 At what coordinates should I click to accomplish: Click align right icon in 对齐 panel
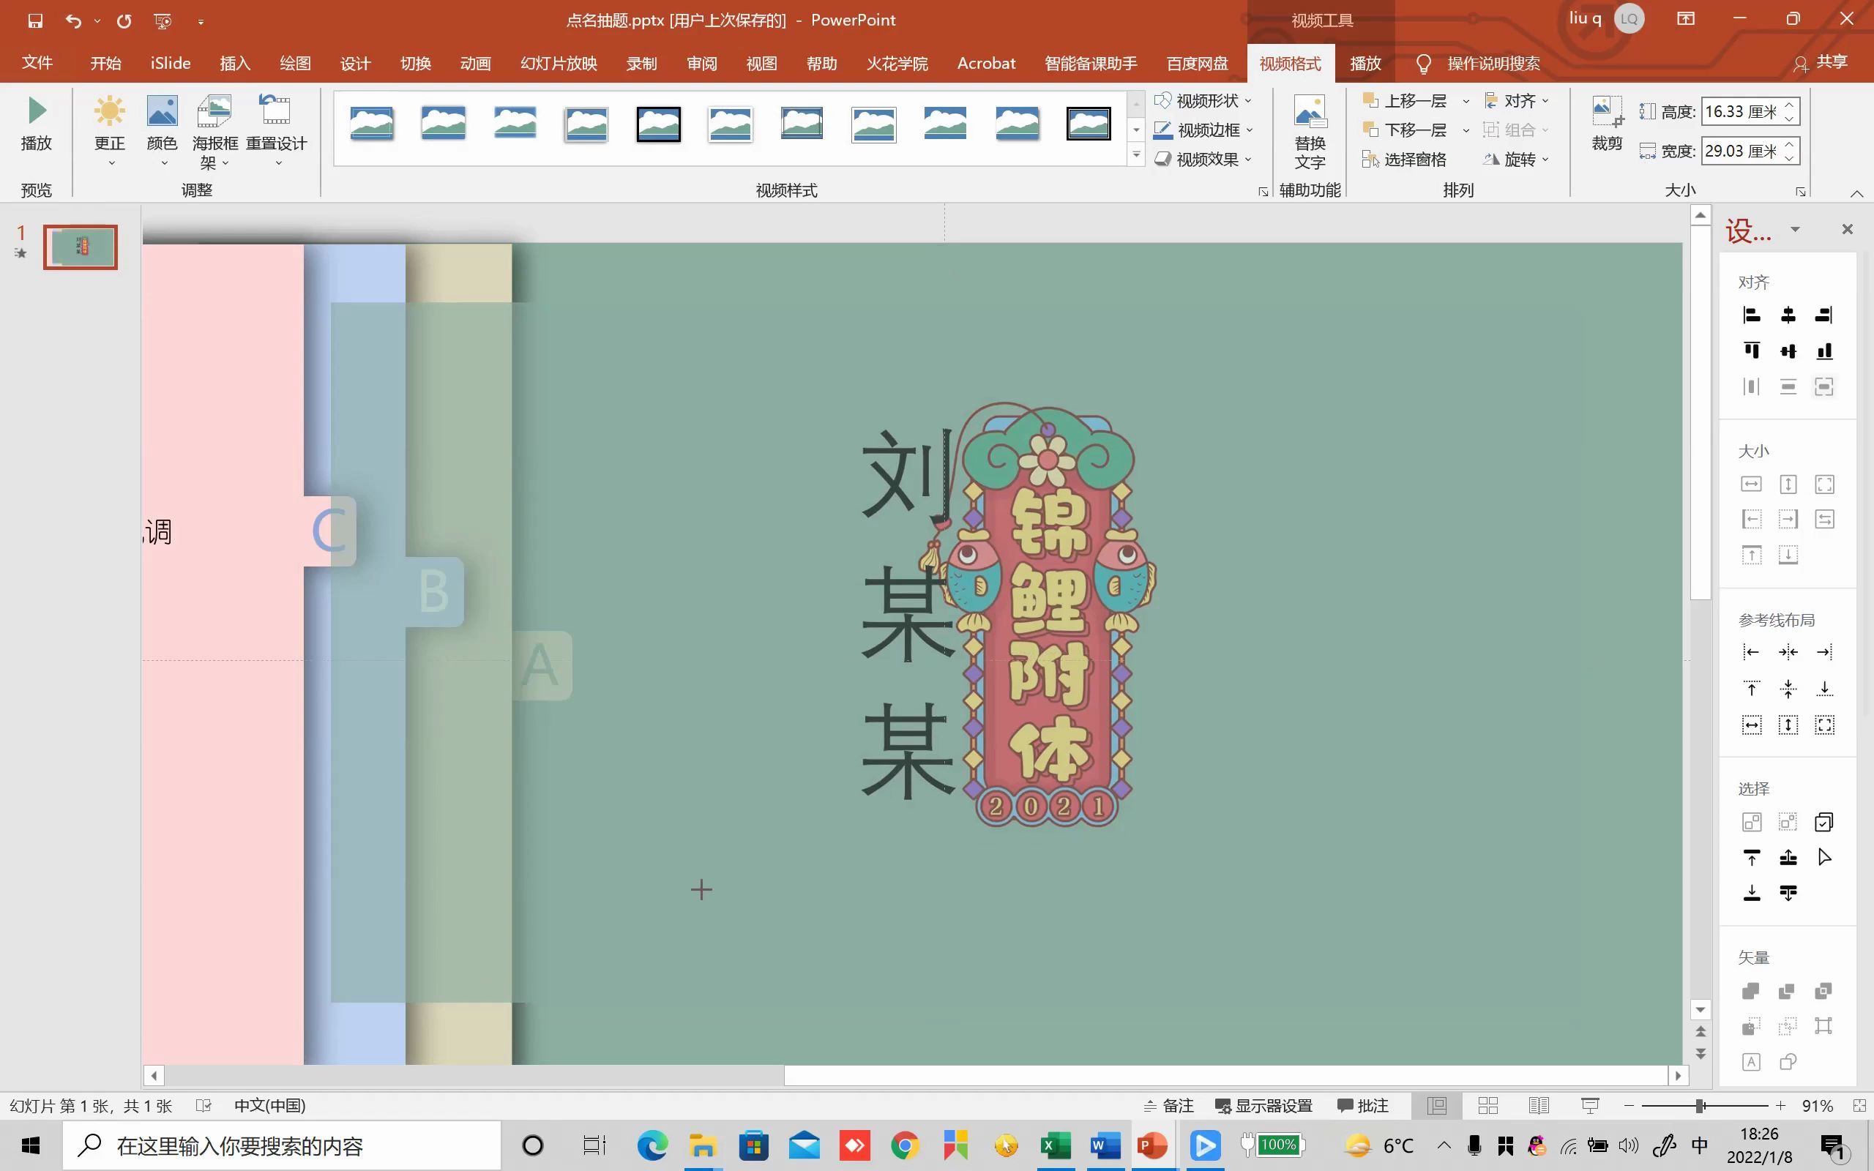coord(1824,315)
